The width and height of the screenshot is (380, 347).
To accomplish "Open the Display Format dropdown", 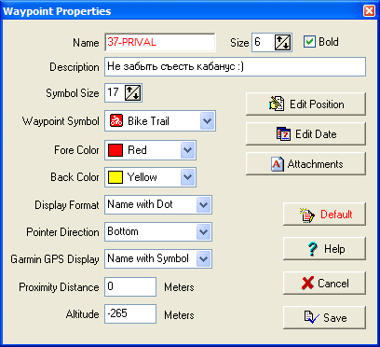I will pos(204,205).
